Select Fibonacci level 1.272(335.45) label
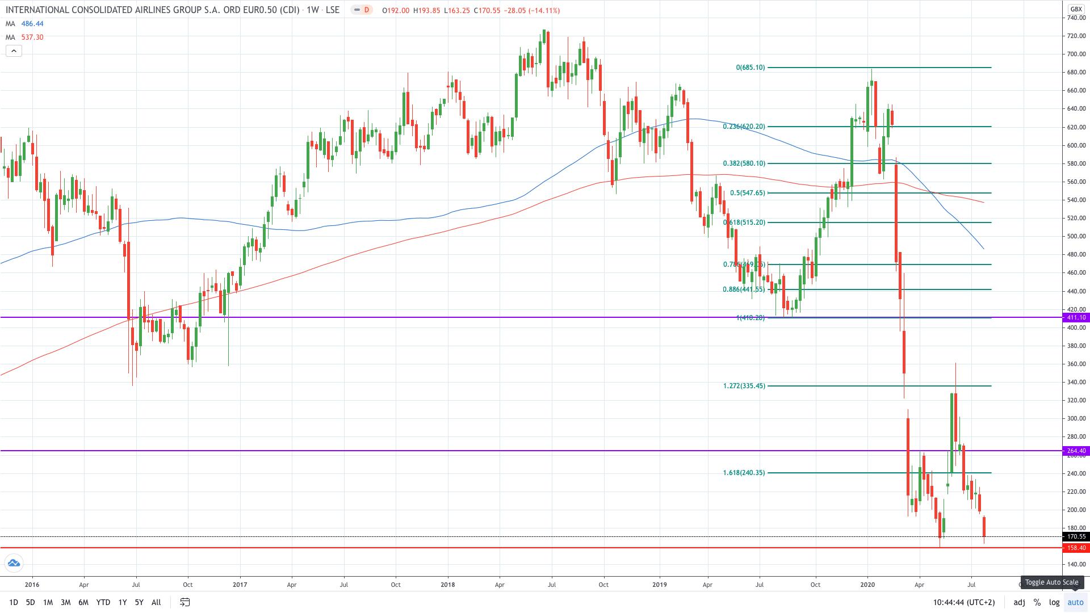The width and height of the screenshot is (1090, 613). tap(744, 386)
